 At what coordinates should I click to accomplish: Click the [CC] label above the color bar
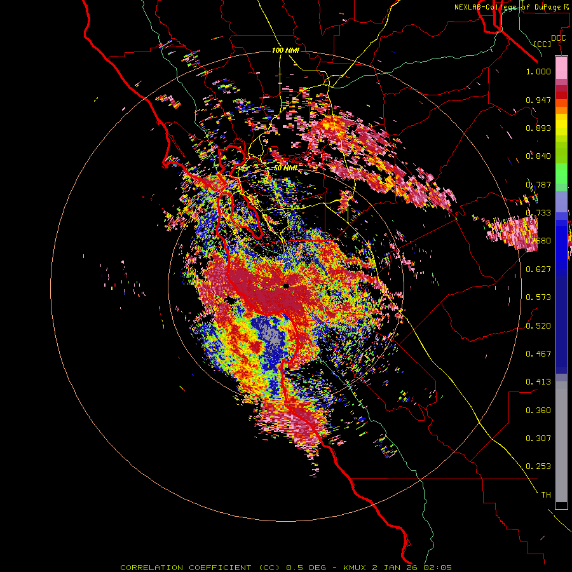coord(543,44)
